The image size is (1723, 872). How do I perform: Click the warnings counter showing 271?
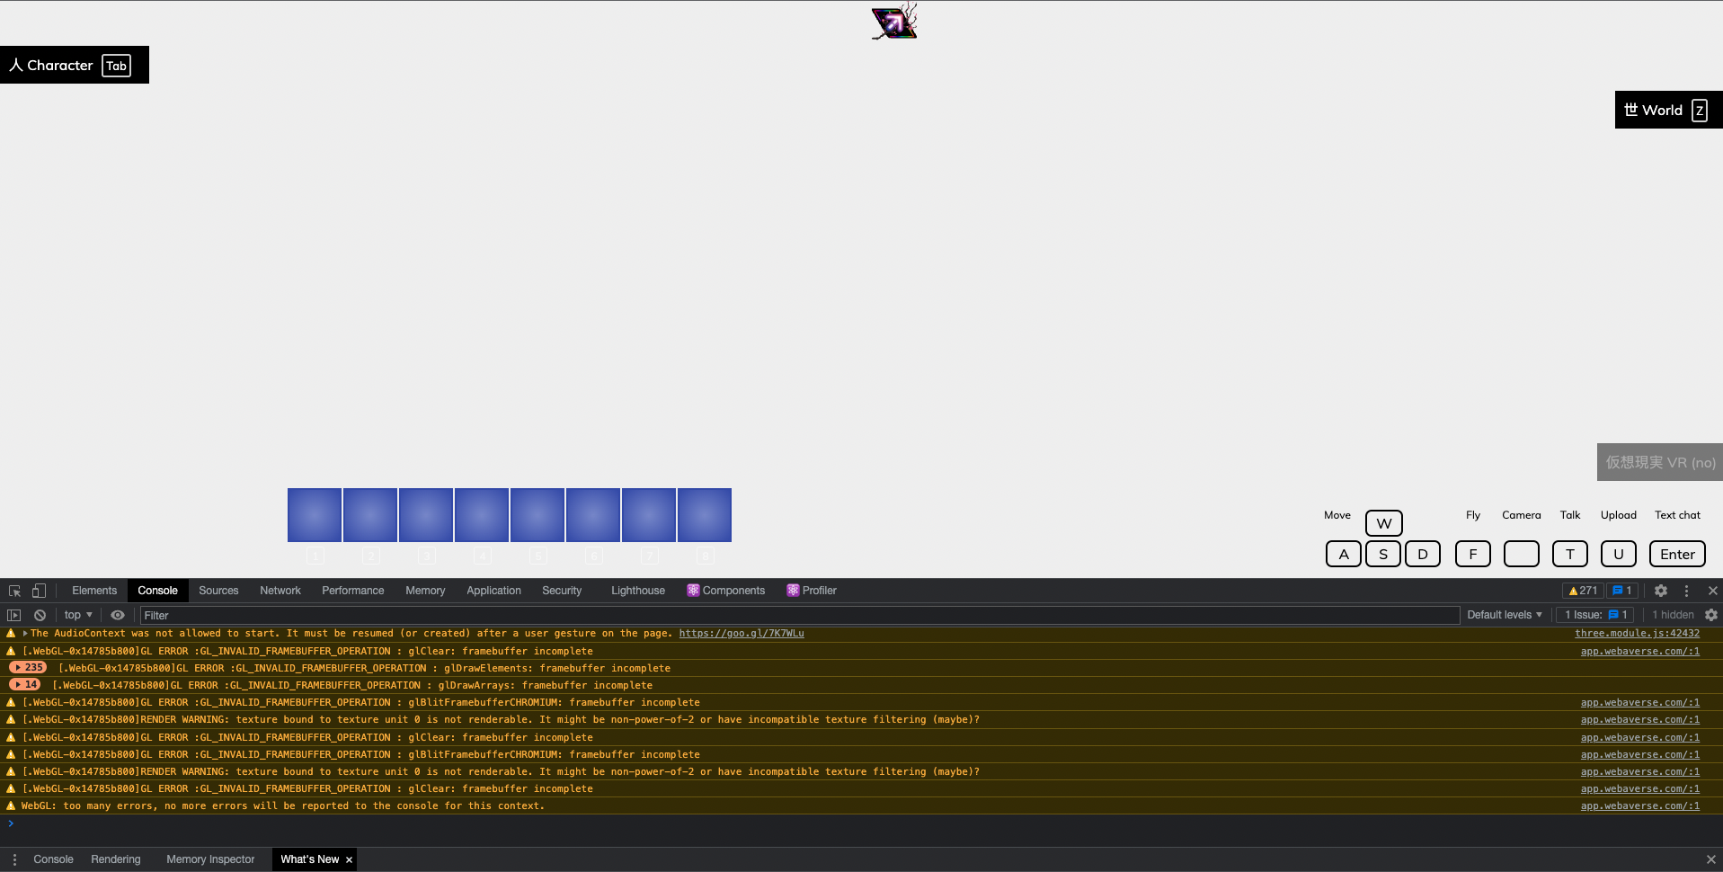pyautogui.click(x=1582, y=591)
